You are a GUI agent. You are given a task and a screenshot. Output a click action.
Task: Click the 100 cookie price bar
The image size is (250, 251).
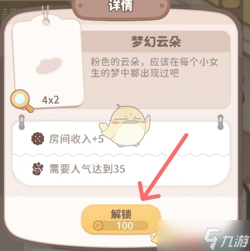pos(121,226)
